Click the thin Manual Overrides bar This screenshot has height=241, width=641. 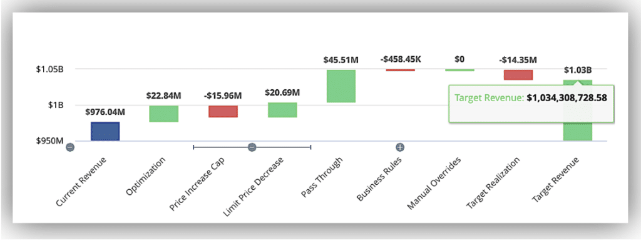point(460,70)
